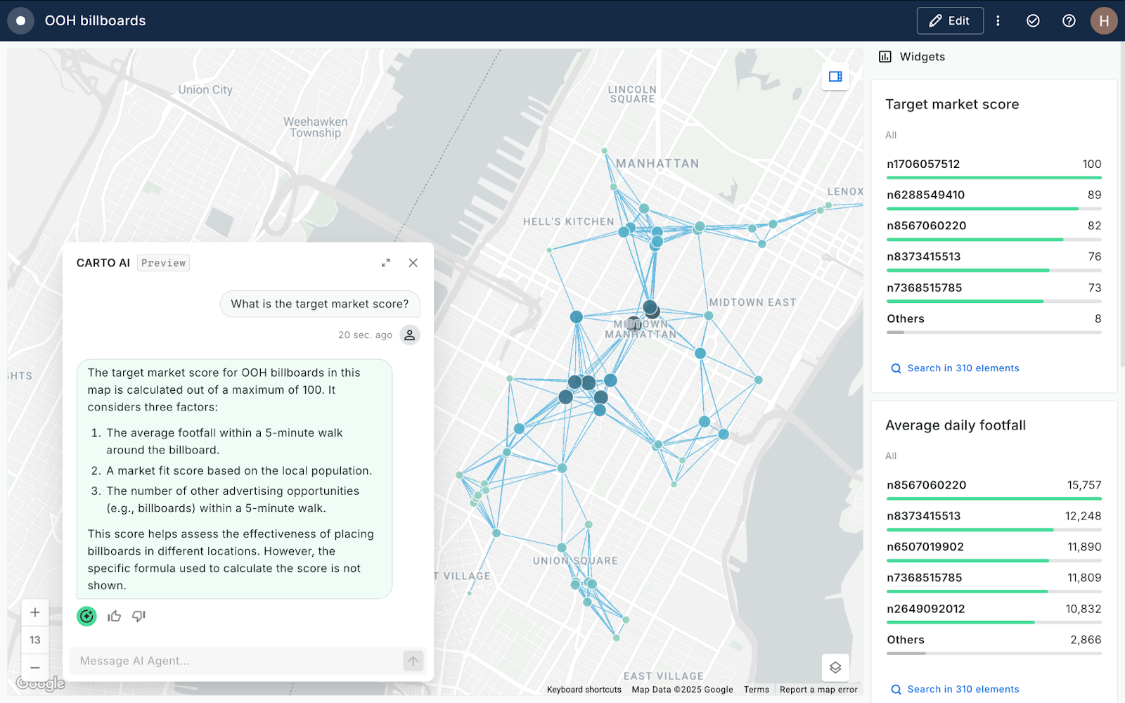Open Search in 310 elements under Target market score

[x=954, y=368]
